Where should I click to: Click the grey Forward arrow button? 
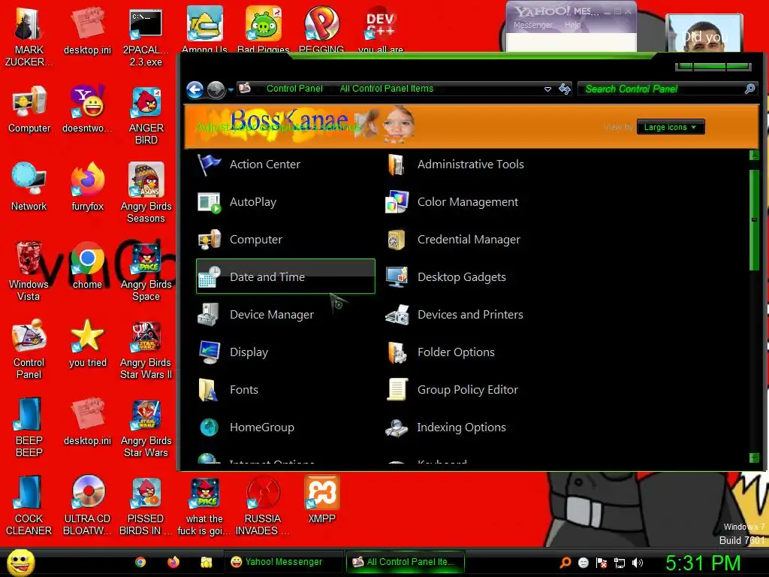click(216, 89)
